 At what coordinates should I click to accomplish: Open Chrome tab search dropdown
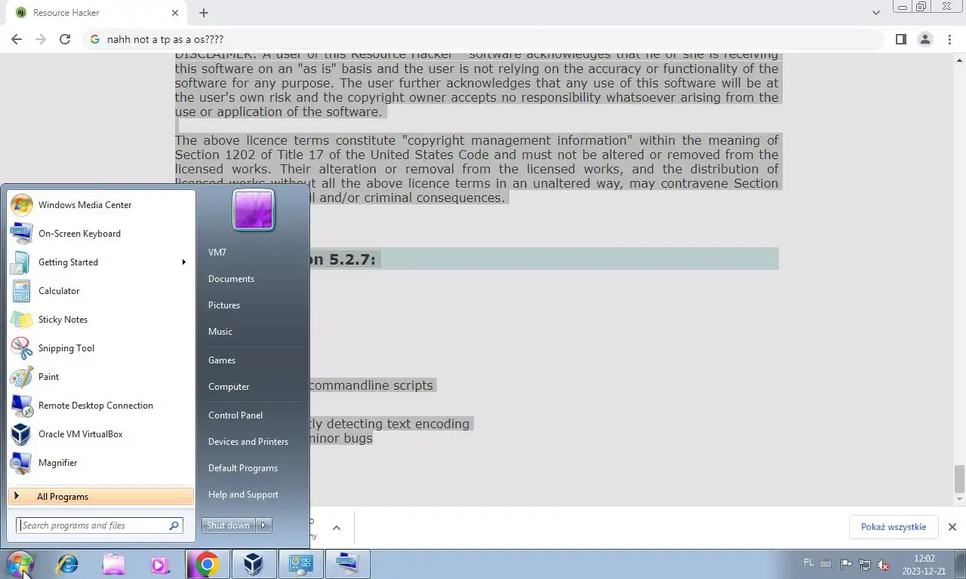click(875, 13)
